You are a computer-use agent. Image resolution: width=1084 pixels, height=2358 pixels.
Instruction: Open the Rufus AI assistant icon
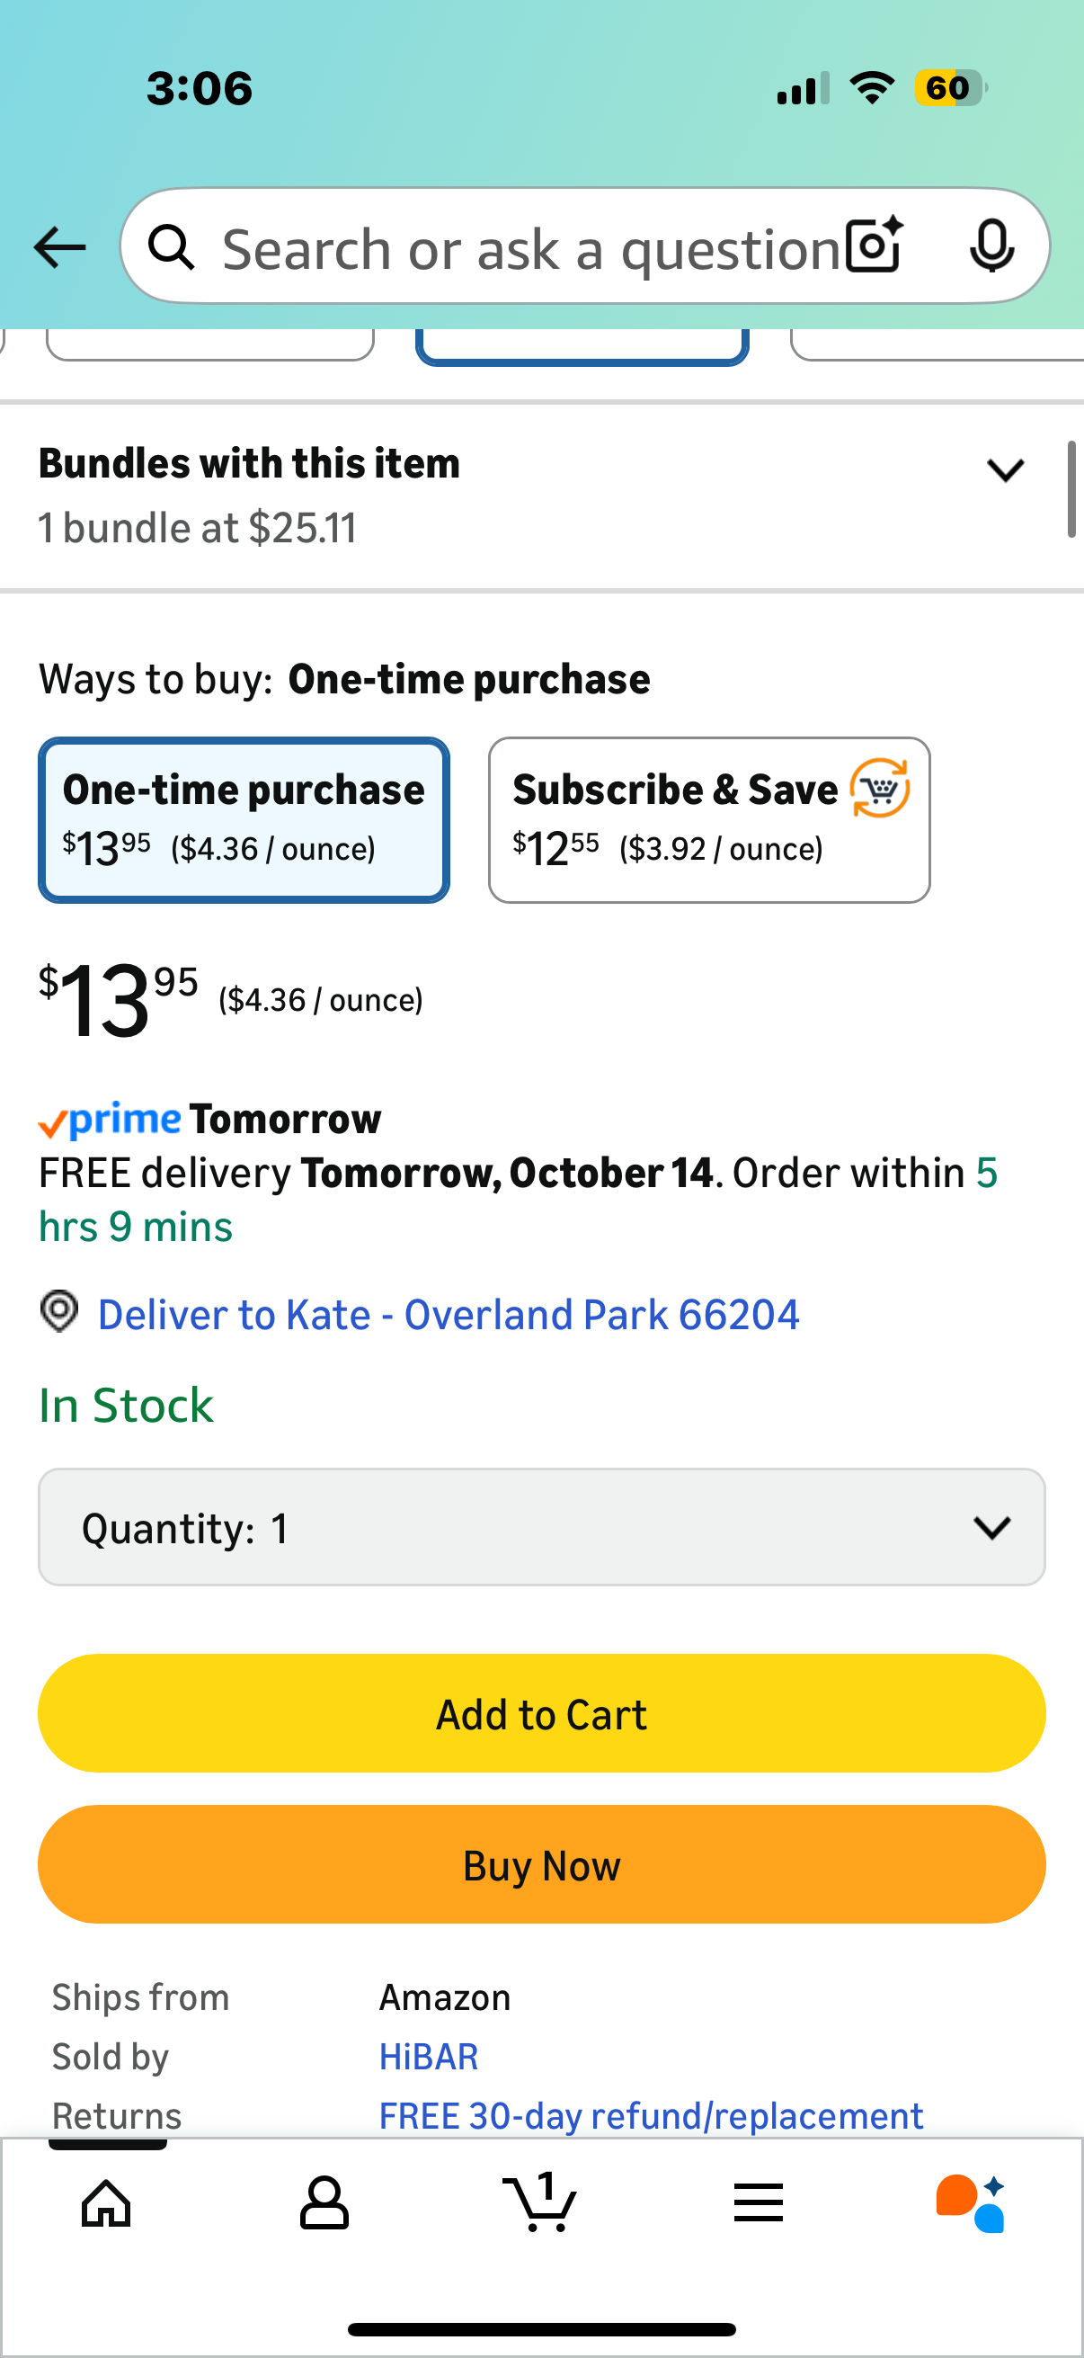[x=971, y=2202]
